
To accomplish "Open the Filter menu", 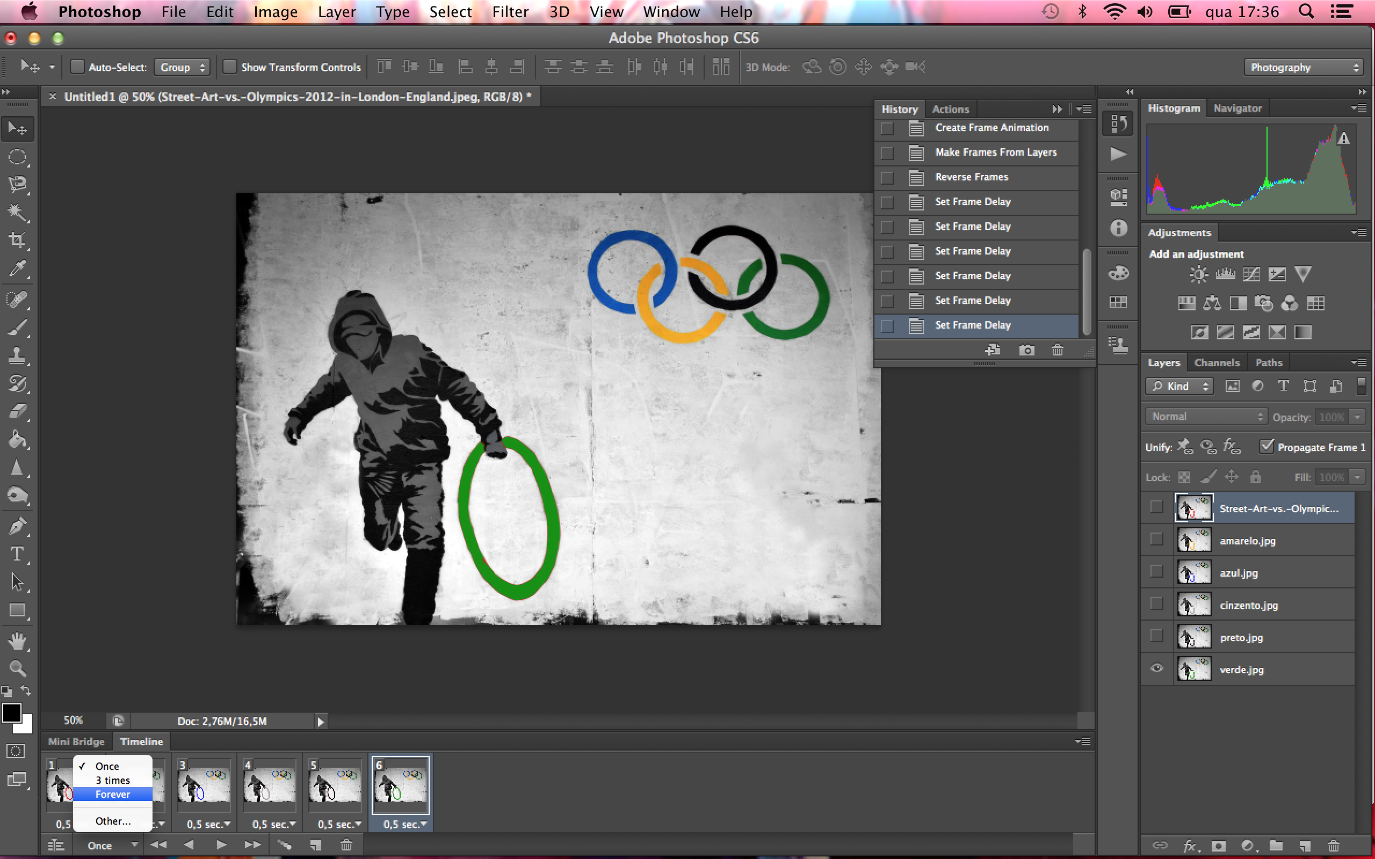I will click(x=510, y=12).
